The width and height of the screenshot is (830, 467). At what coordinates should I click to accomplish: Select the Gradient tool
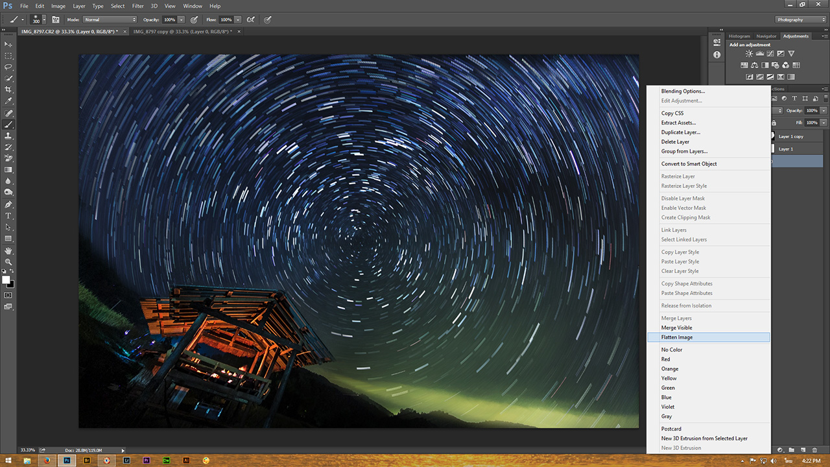[8, 170]
